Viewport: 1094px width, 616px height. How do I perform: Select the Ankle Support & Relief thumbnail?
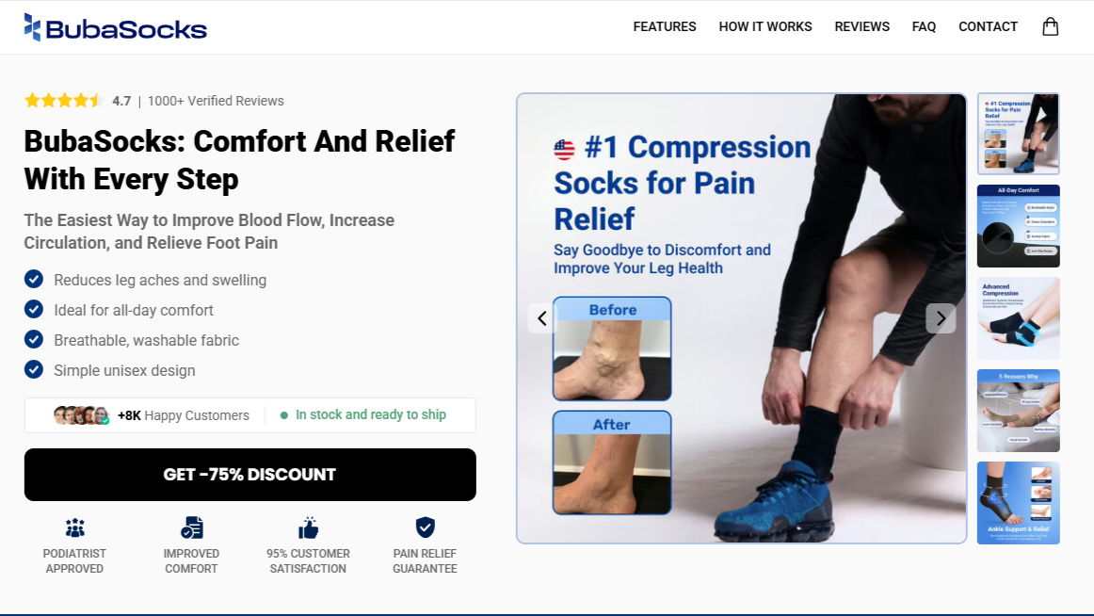(x=1018, y=502)
